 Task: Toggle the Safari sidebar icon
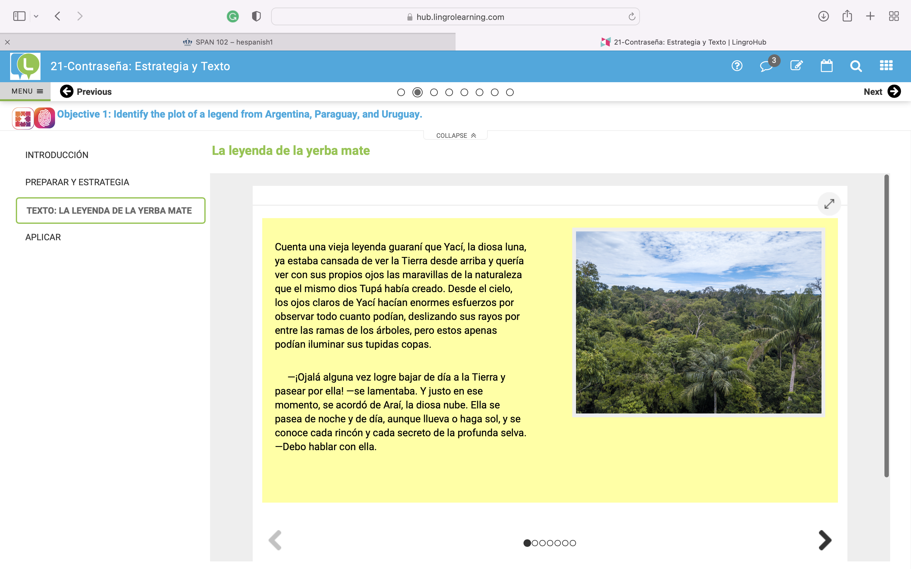(19, 16)
